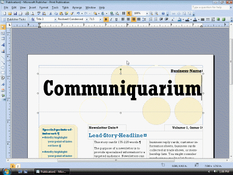Go to page 2 in page navigator
This screenshot has height=175, width=233.
[x=18, y=166]
